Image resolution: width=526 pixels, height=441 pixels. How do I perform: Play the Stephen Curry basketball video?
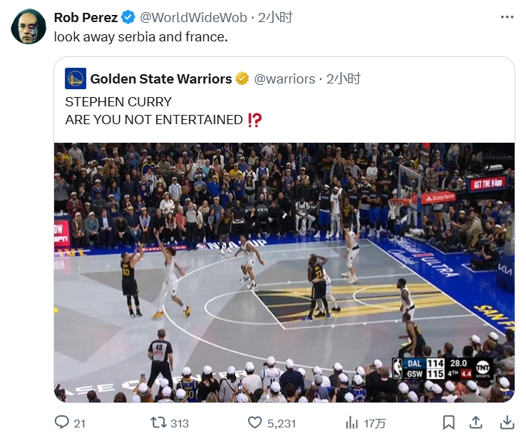click(x=284, y=273)
